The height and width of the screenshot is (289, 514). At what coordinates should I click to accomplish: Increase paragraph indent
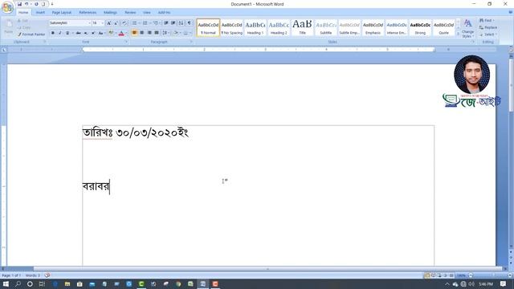[173, 23]
